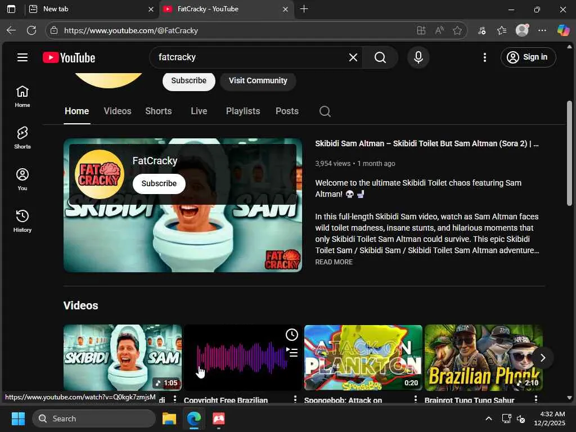Open the red game app on taskbar
Screen dimensions: 576x432
tap(219, 418)
